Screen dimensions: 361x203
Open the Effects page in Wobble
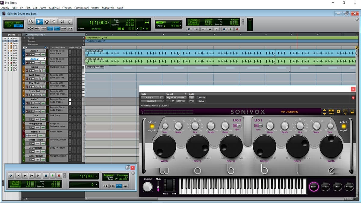tap(337, 187)
